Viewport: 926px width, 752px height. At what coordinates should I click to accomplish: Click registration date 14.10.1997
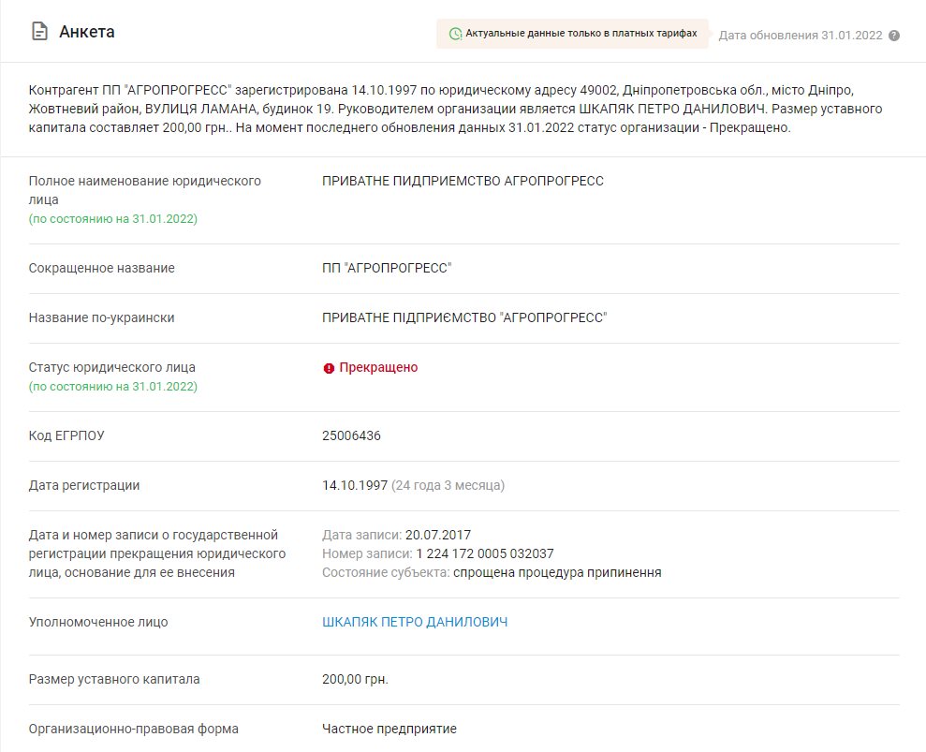pos(354,485)
